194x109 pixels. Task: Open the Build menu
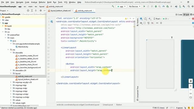(49, 2)
